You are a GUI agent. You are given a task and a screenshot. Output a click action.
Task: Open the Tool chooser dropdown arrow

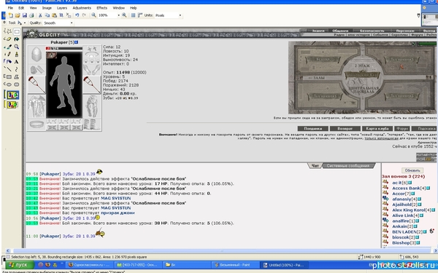pyautogui.click(x=25, y=23)
